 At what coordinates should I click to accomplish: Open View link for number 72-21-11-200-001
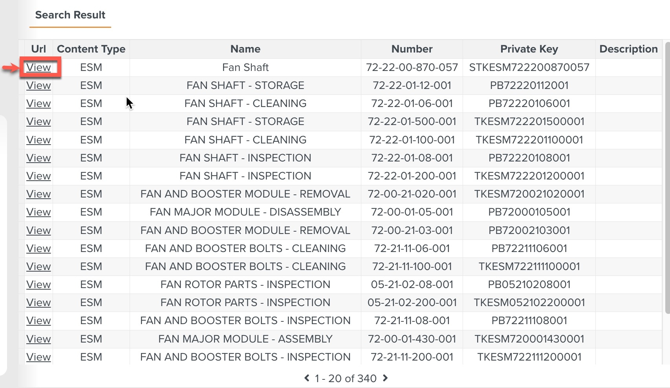[38, 357]
